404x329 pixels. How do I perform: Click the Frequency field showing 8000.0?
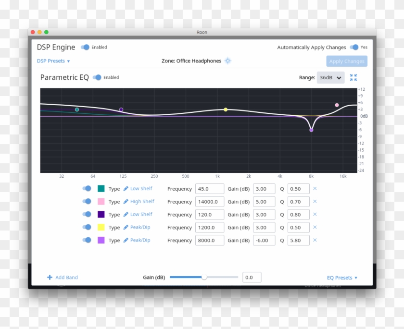pos(209,240)
